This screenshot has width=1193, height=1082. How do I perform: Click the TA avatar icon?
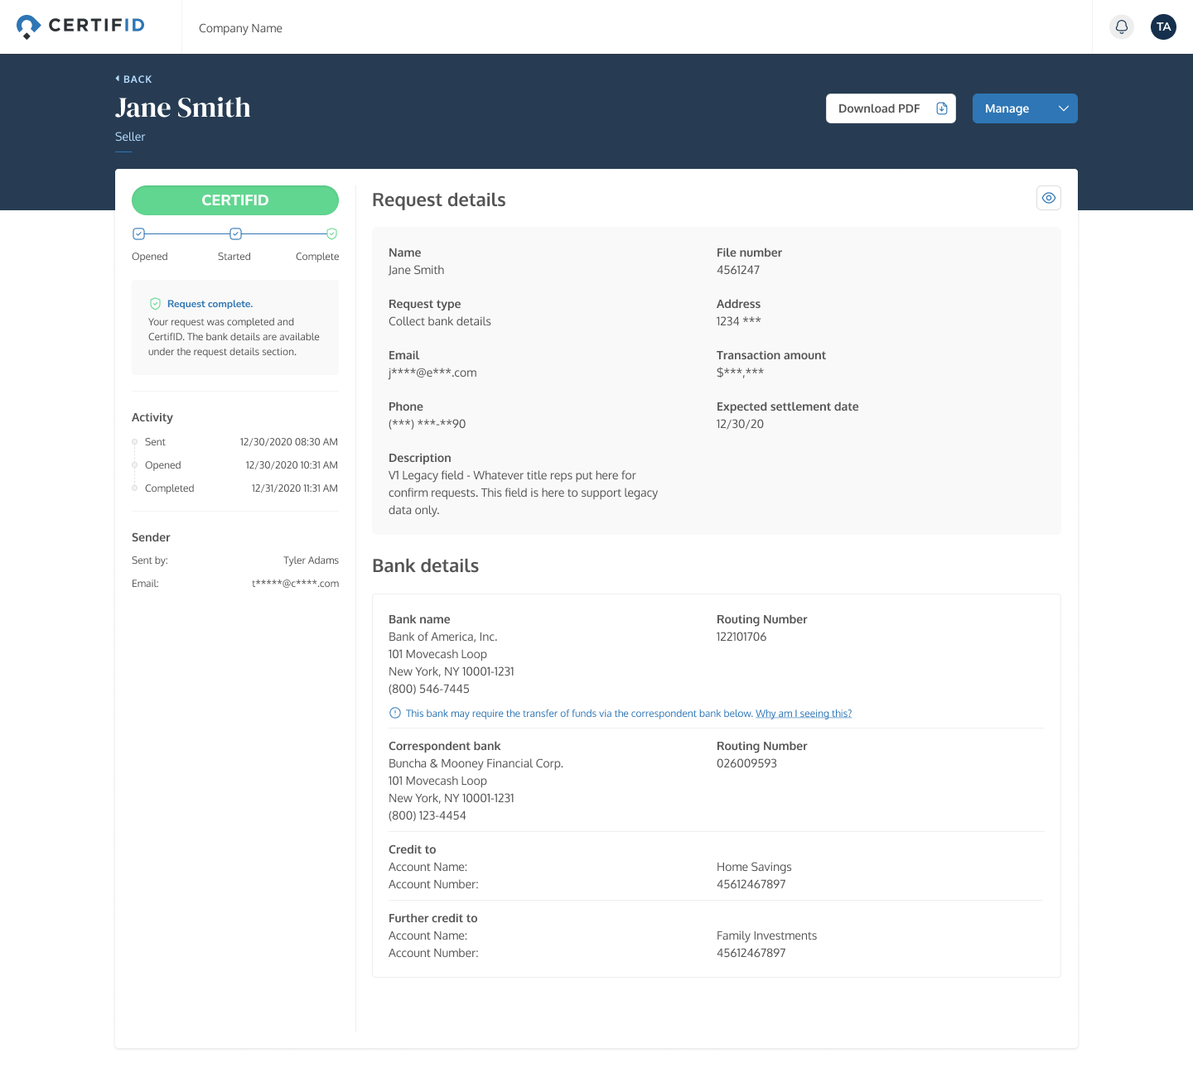1163,26
